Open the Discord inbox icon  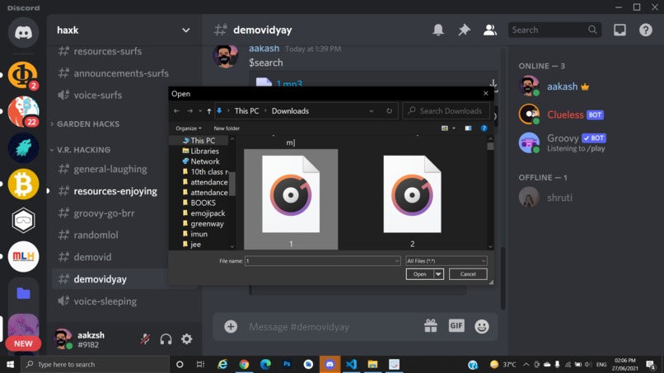pos(620,30)
